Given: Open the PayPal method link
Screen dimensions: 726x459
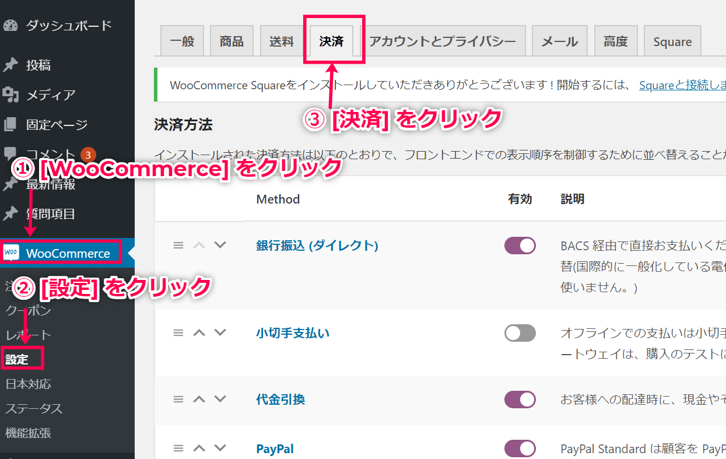Looking at the screenshot, I should (x=275, y=449).
